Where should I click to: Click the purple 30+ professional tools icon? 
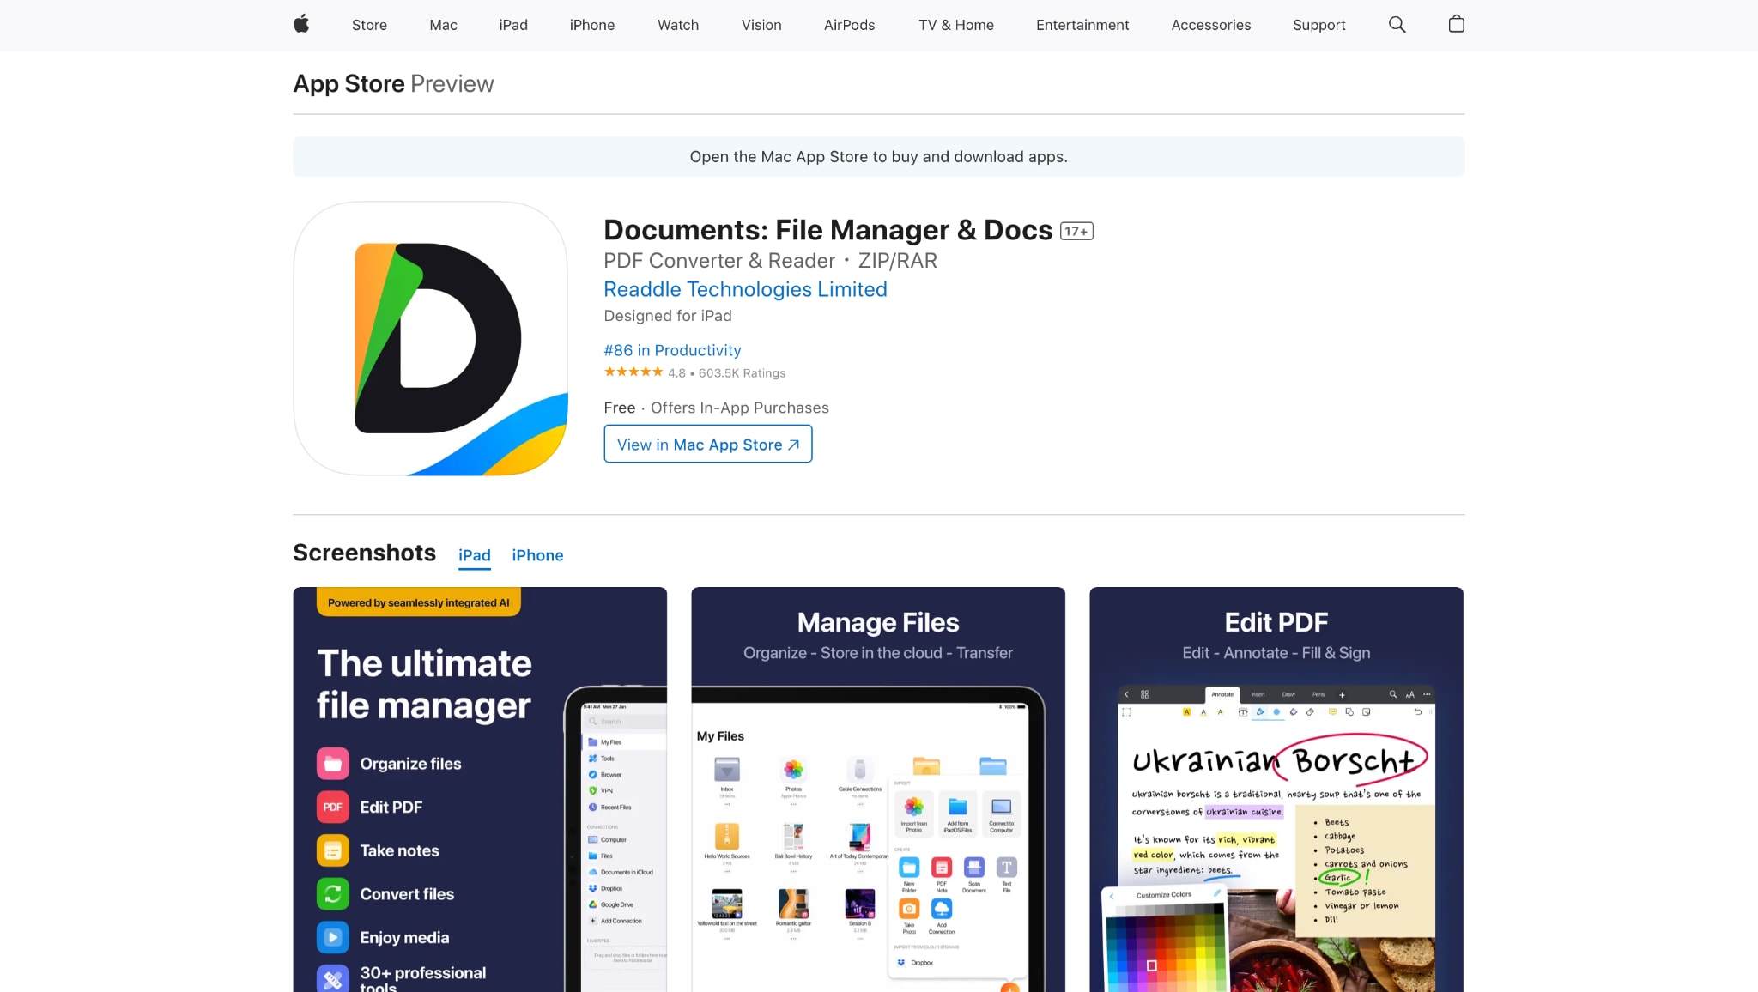(x=333, y=978)
